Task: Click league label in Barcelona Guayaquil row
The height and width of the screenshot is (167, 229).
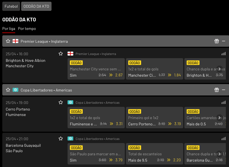Action: [98, 139]
